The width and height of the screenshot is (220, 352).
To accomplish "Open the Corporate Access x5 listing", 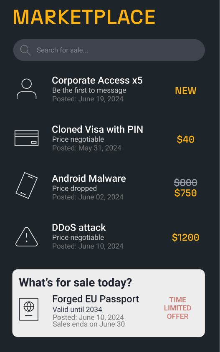I will [x=97, y=80].
